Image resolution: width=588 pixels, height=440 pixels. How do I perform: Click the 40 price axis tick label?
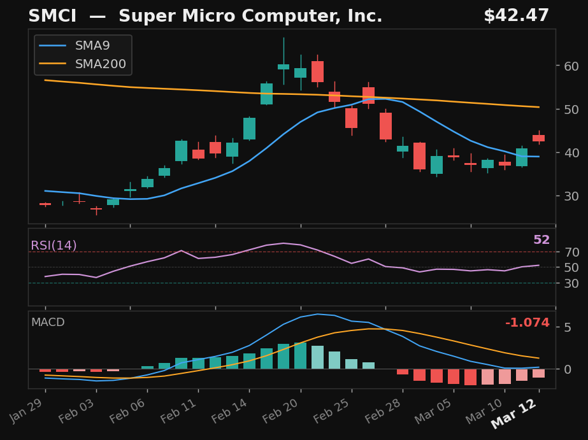pos(571,153)
